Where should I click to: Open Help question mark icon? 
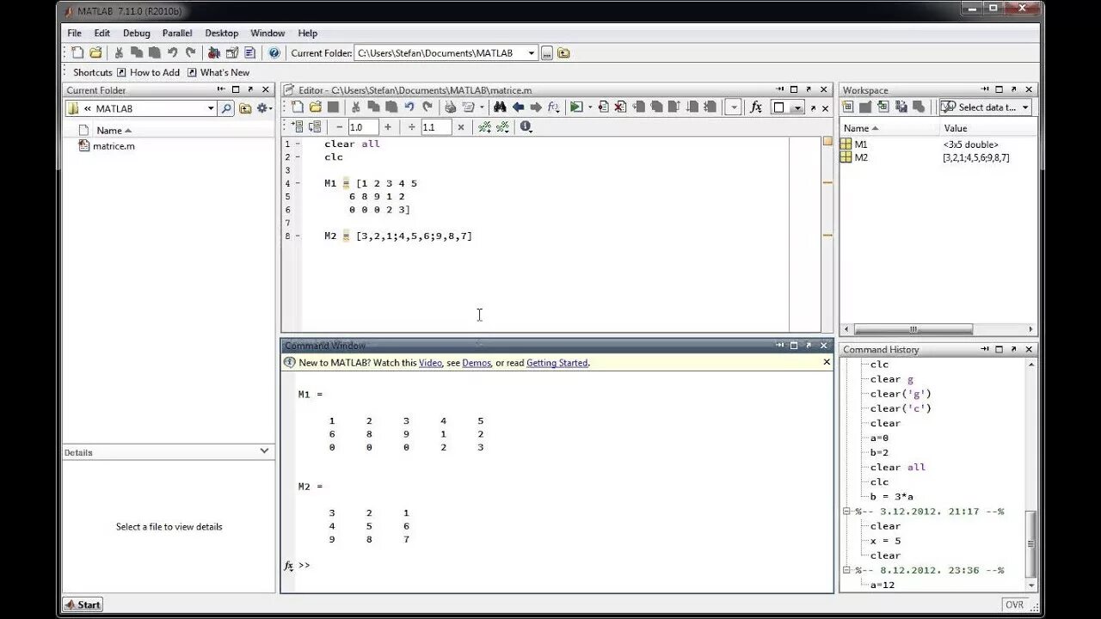[x=274, y=52]
